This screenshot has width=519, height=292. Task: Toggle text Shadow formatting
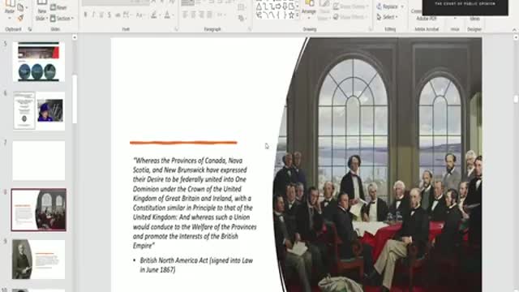pos(109,15)
